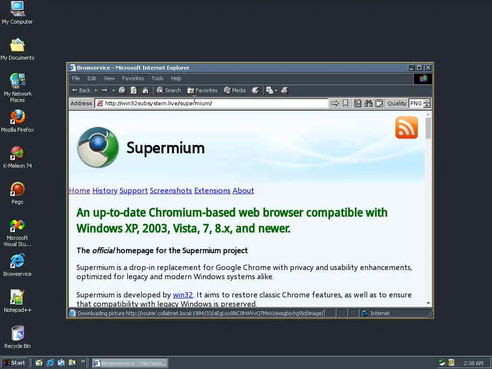Select the Pego desktop shortcut
The image size is (492, 369).
[17, 193]
